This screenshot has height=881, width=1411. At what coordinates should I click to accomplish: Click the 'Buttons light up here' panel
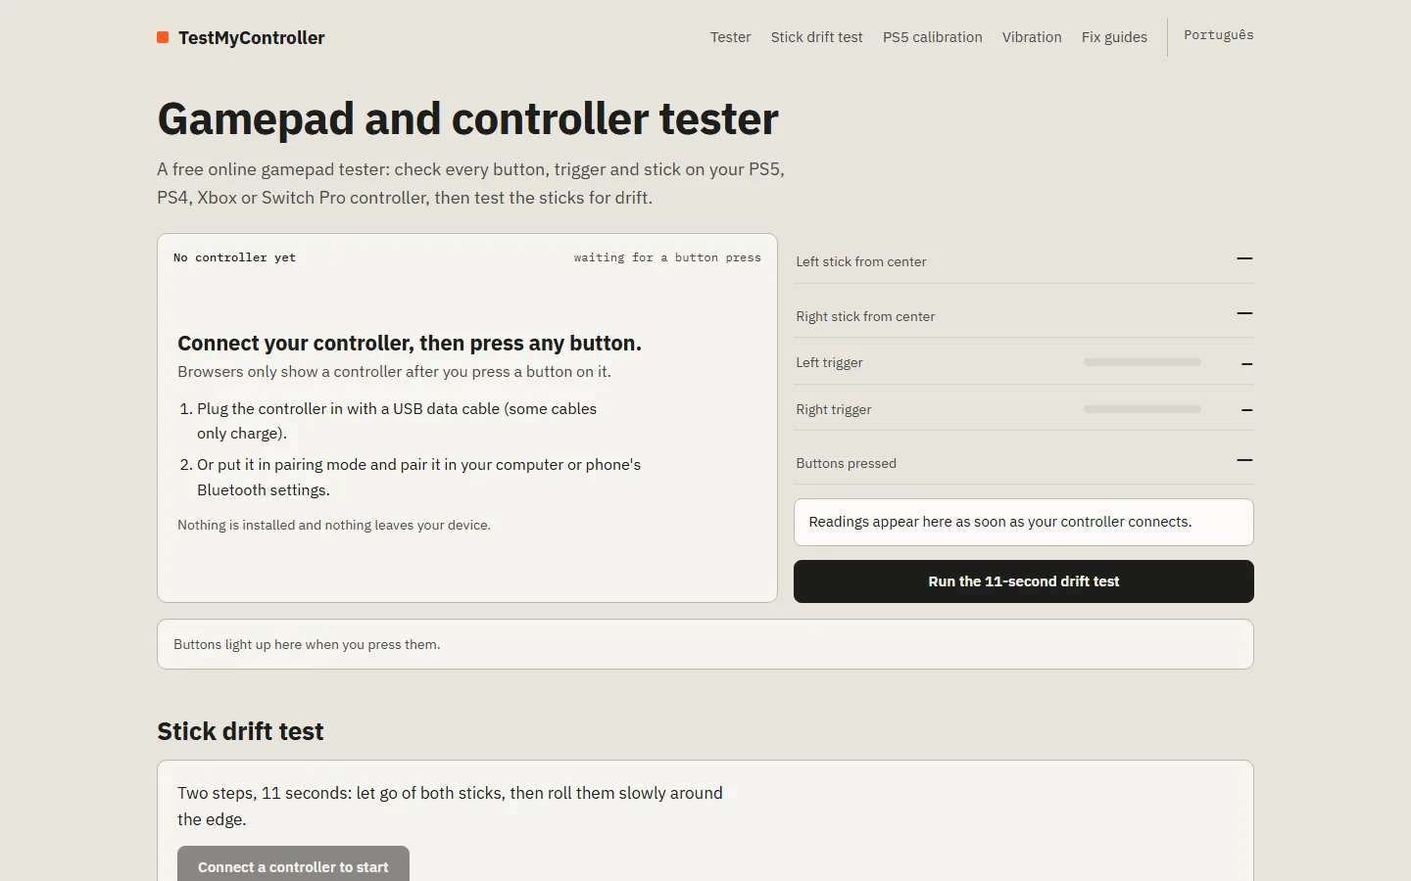tap(705, 644)
